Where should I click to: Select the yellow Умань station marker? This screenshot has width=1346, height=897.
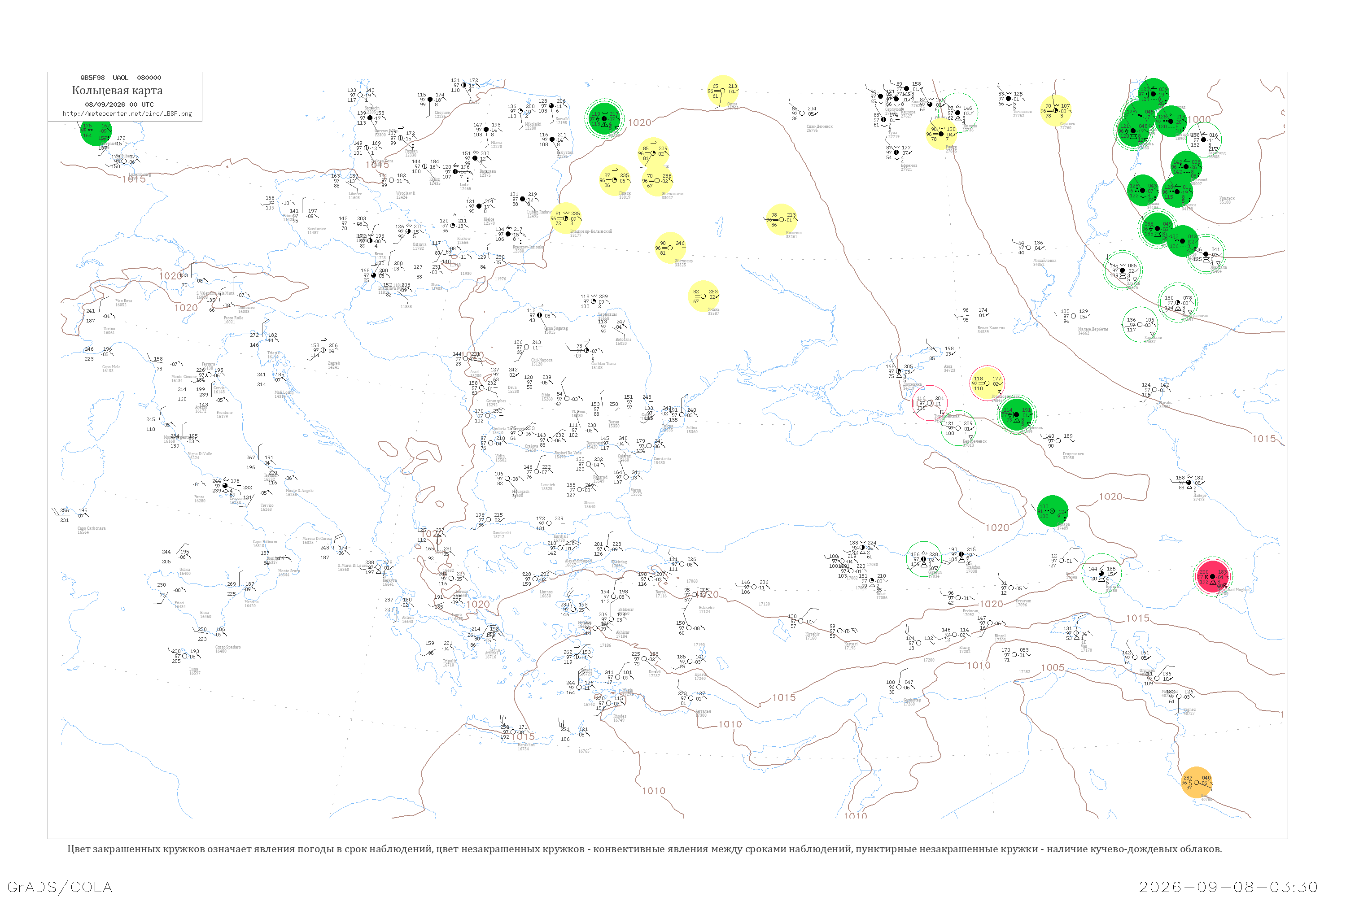(x=704, y=296)
